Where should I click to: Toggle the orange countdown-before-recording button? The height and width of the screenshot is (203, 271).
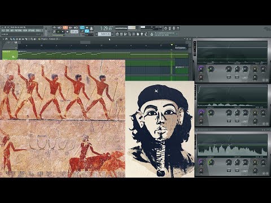pyautogui.click(x=65, y=28)
